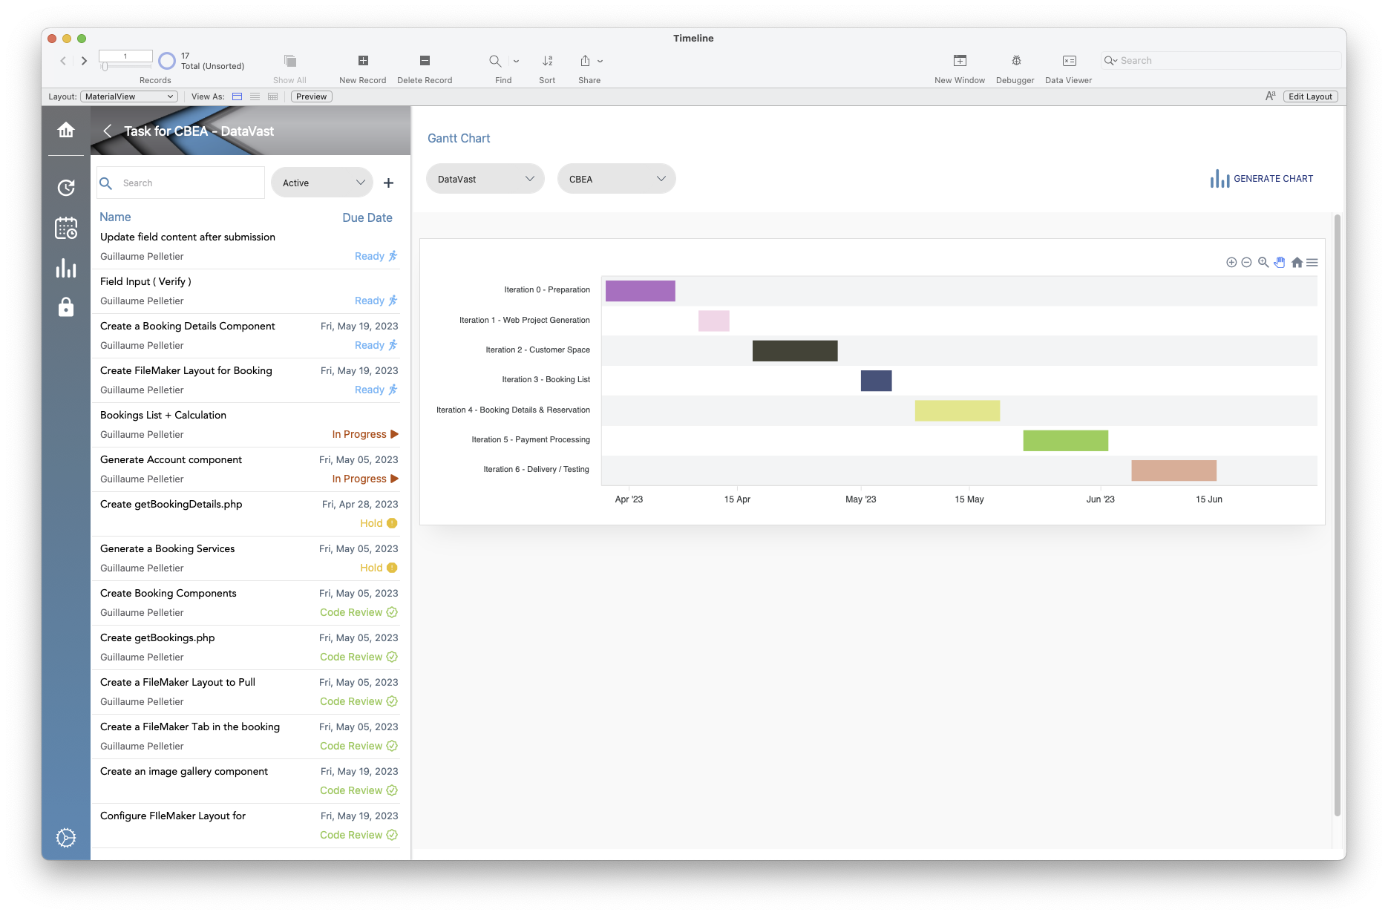The height and width of the screenshot is (915, 1388).
Task: Open the Debugger from the toolbar
Action: 1015,65
